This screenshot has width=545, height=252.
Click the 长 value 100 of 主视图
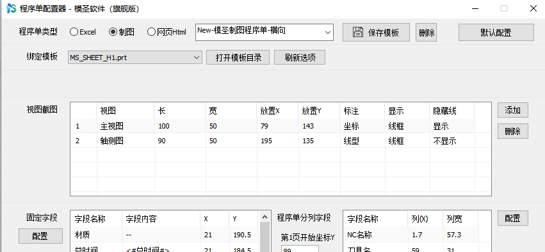coord(180,126)
